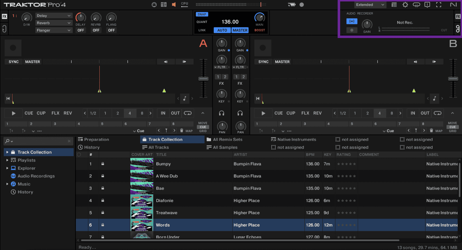This screenshot has height=250, width=462.
Task: Open the Flanger effect selector dropdown
Action: [54, 30]
